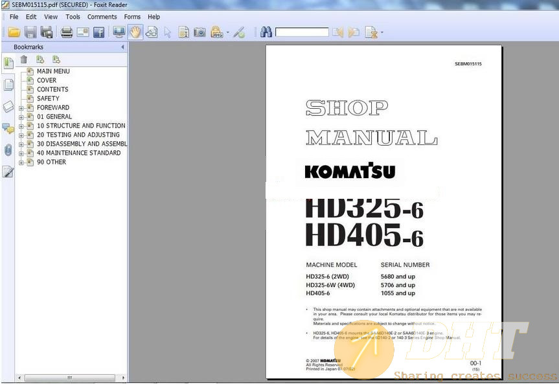This screenshot has height=384, width=559.
Task: Select the SAFETY bookmark
Action: coord(48,98)
